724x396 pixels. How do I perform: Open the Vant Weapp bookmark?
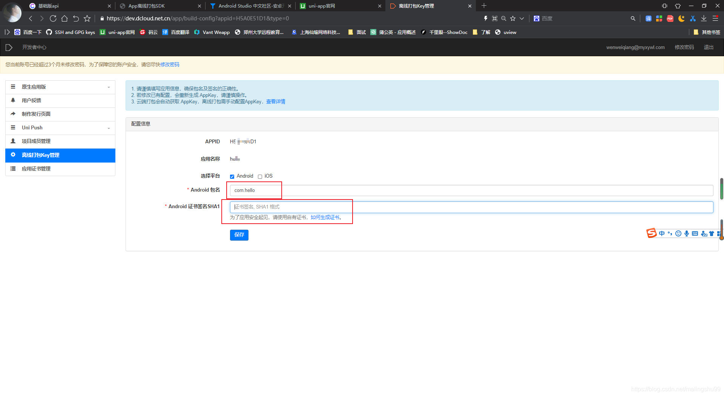pos(212,32)
